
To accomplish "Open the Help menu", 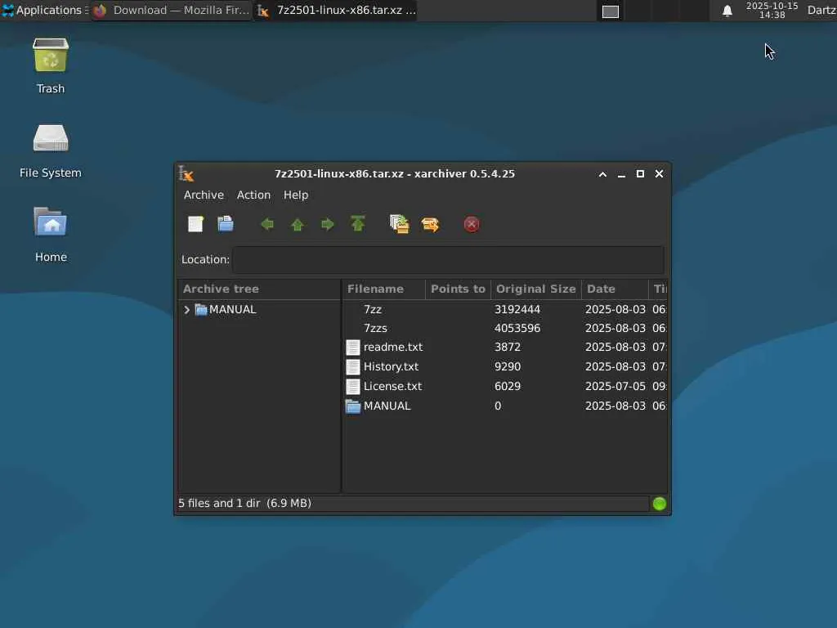I will click(x=296, y=195).
